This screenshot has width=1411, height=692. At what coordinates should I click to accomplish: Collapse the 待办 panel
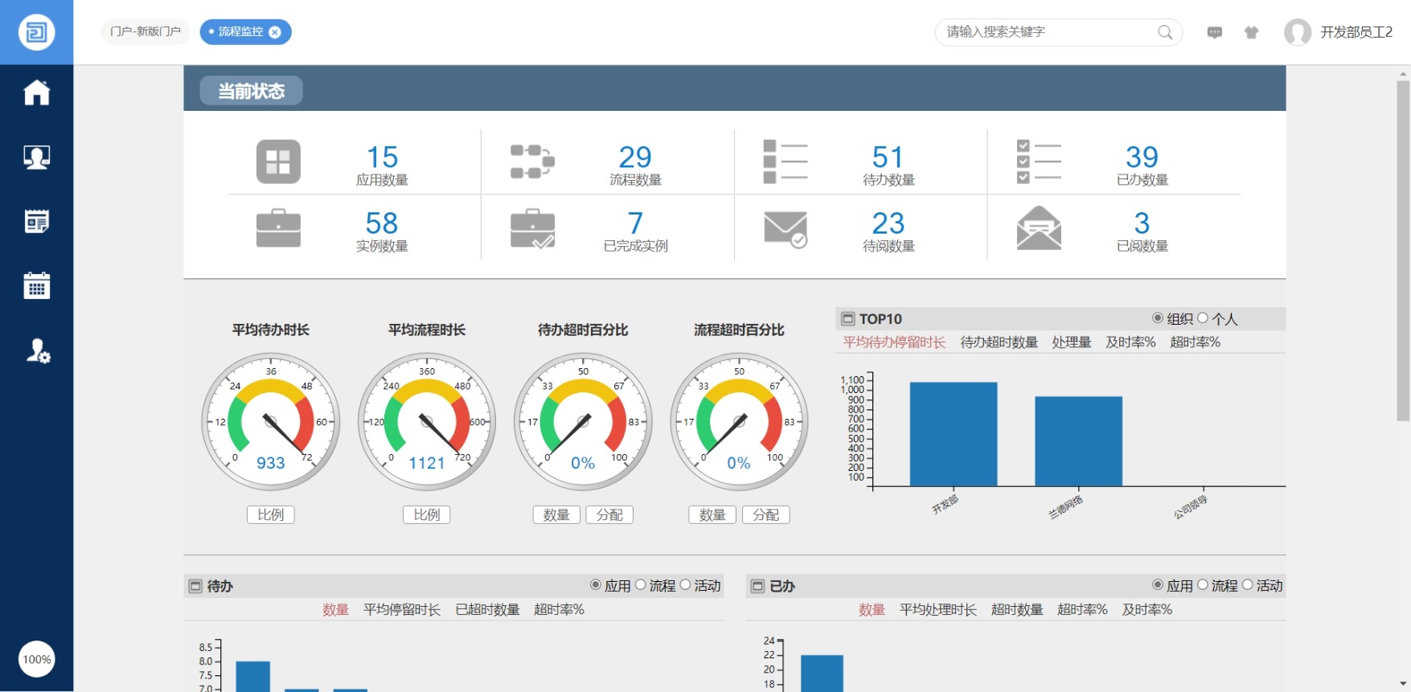tap(195, 586)
